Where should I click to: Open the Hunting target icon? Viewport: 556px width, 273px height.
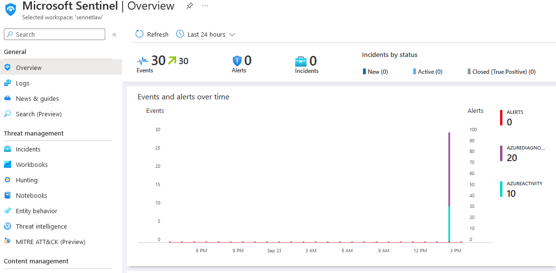[7, 180]
